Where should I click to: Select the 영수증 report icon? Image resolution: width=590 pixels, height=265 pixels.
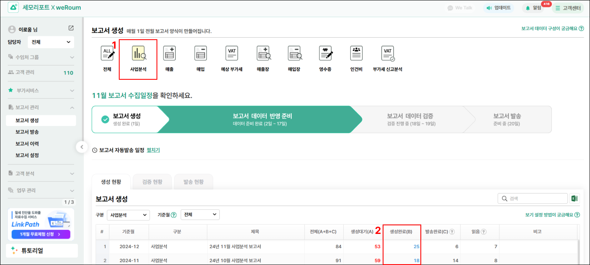326,54
